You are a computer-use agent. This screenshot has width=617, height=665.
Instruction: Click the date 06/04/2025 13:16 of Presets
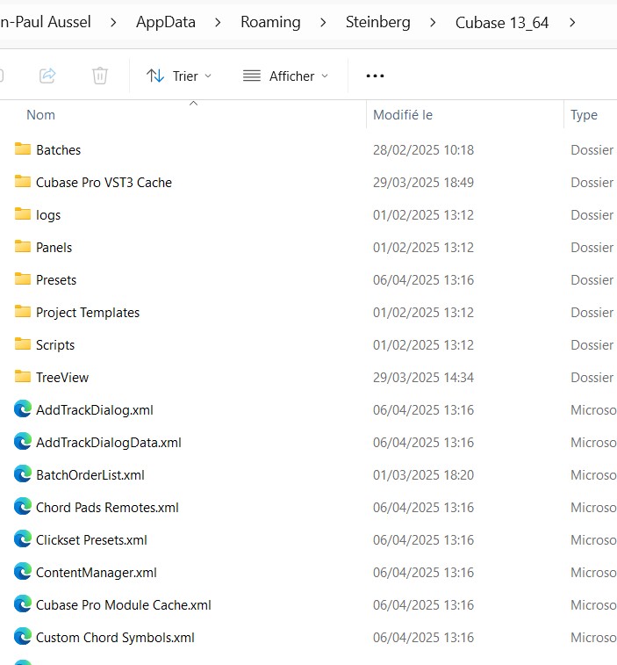pos(423,280)
